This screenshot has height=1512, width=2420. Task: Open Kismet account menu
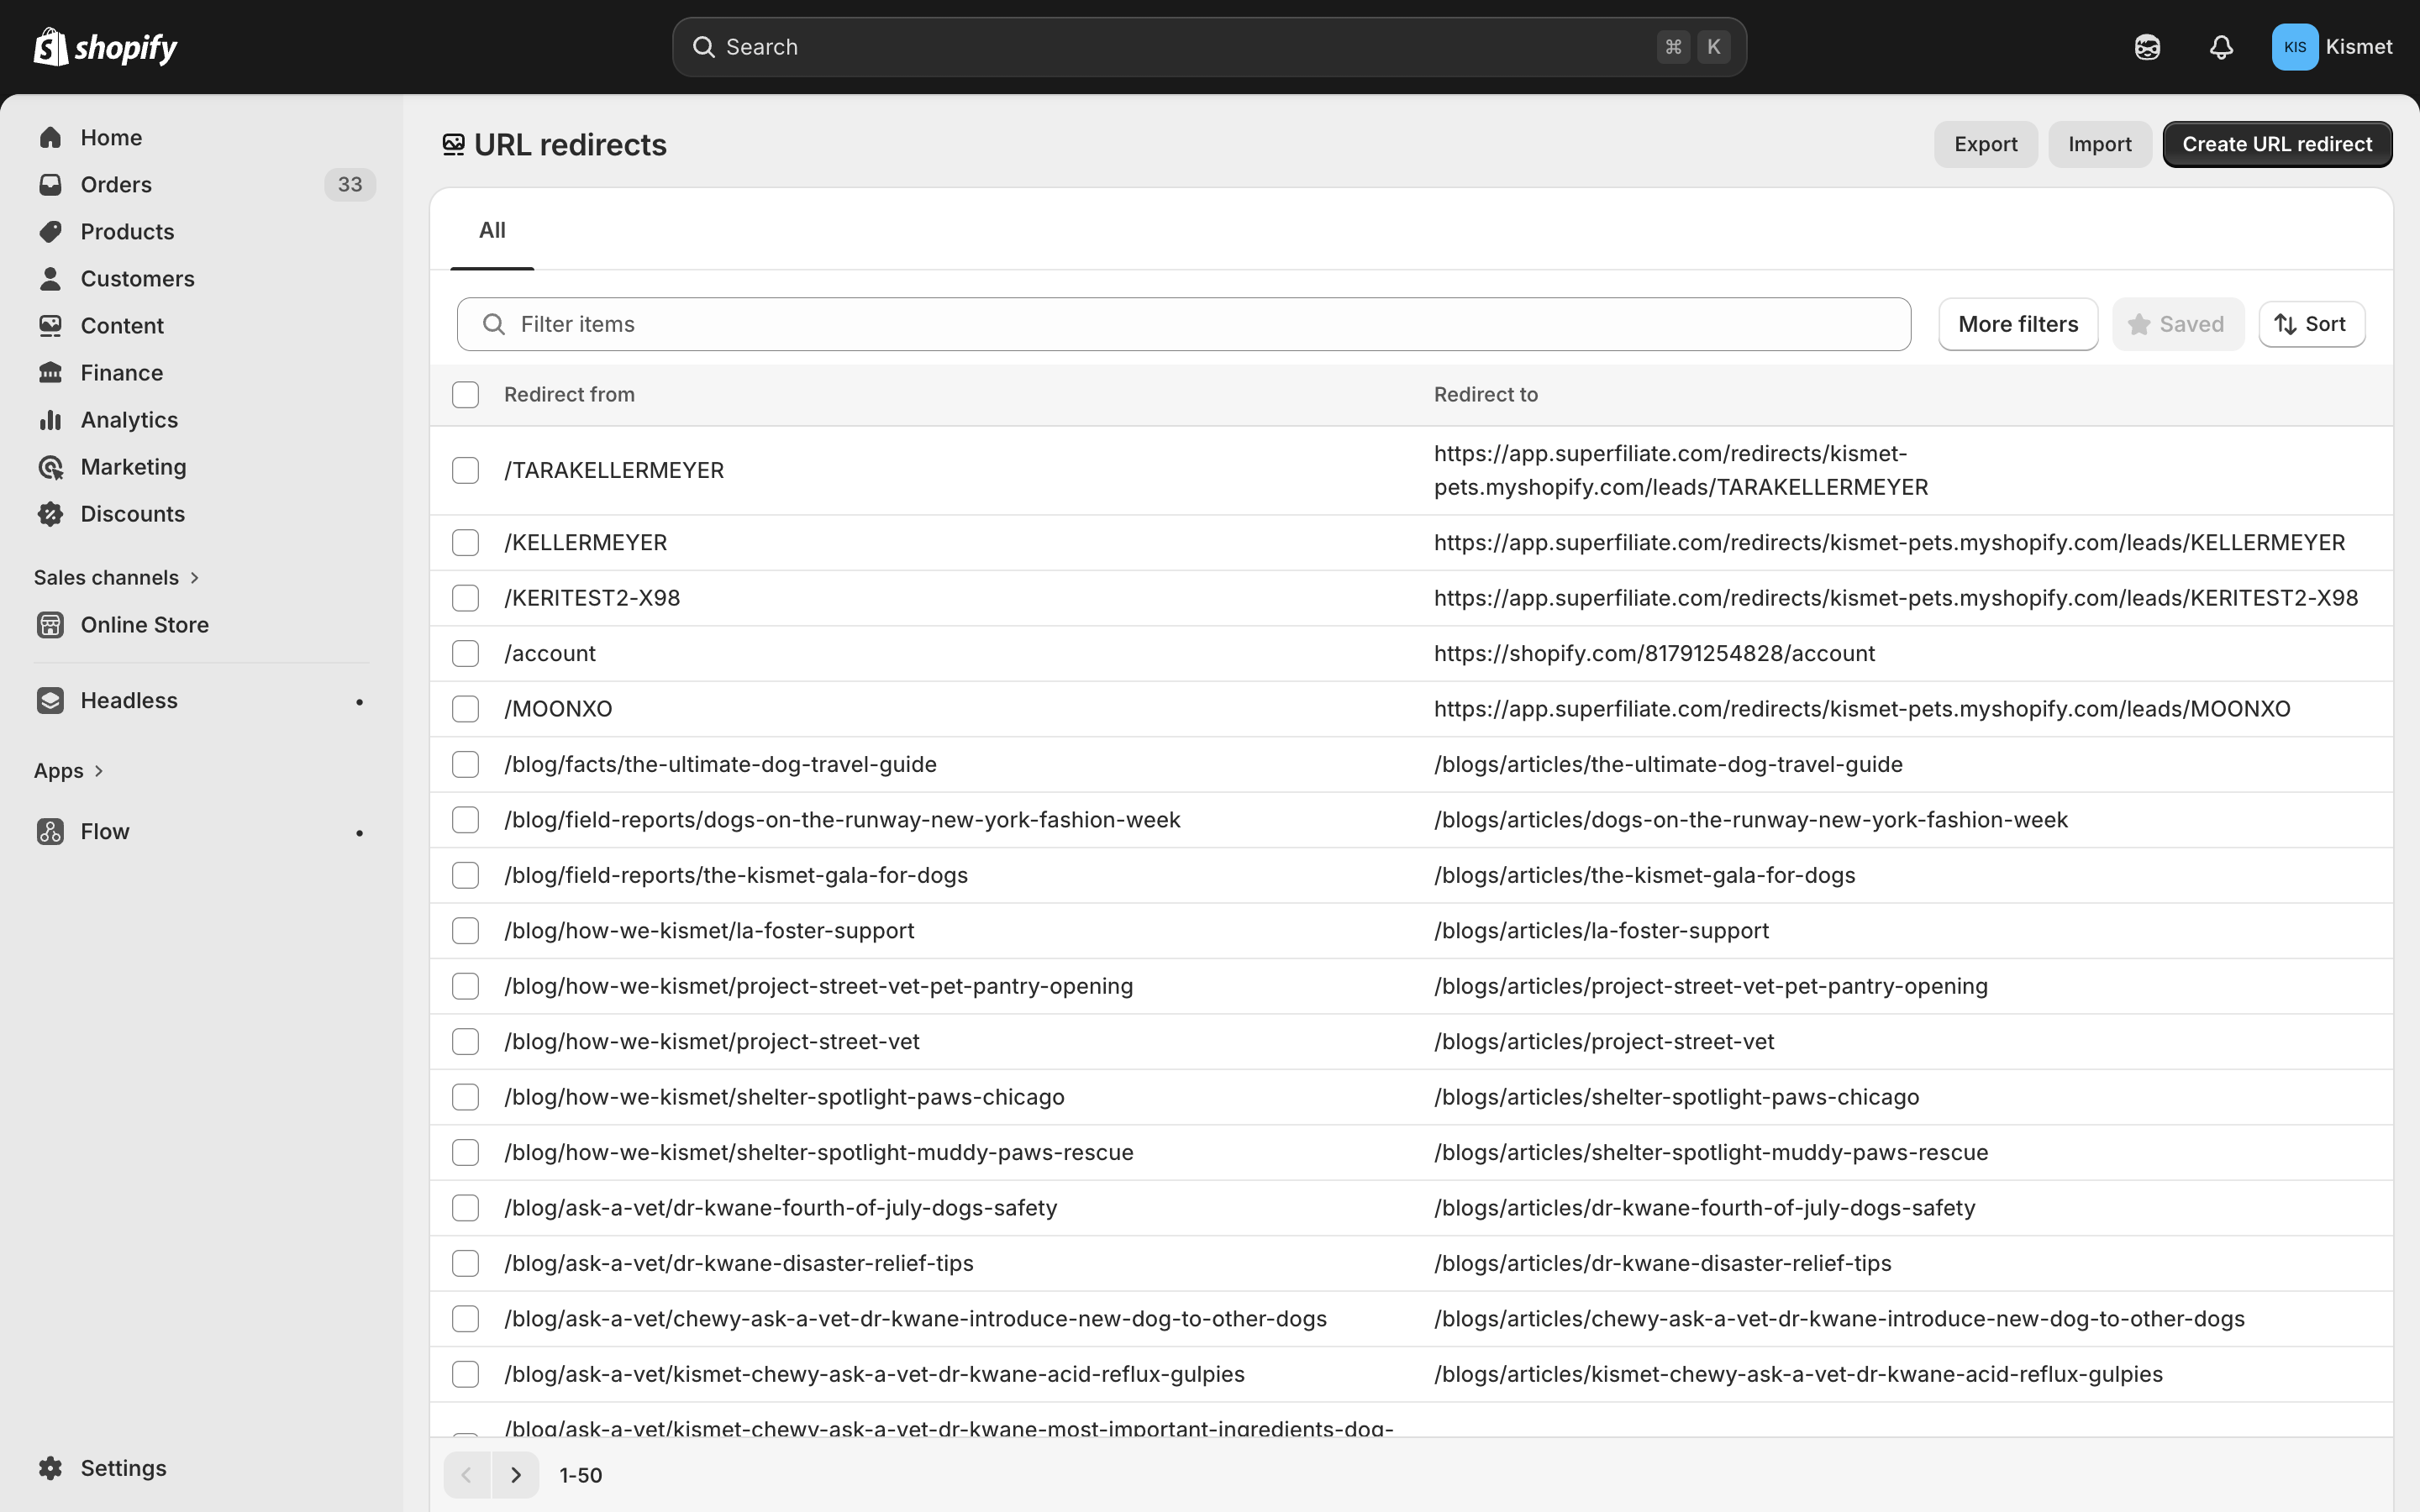[2332, 47]
